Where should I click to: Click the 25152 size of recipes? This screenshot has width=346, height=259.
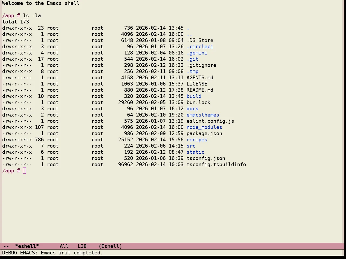[x=125, y=140]
